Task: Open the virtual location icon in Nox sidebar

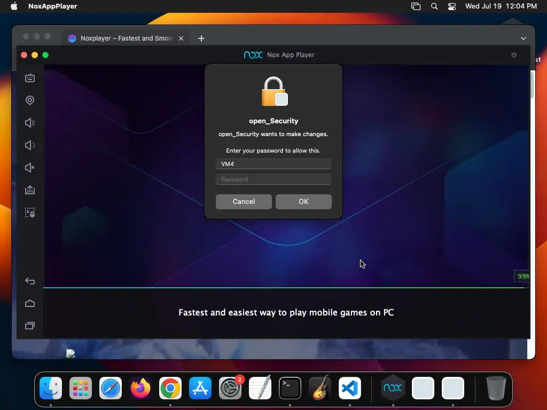Action: coord(30,100)
